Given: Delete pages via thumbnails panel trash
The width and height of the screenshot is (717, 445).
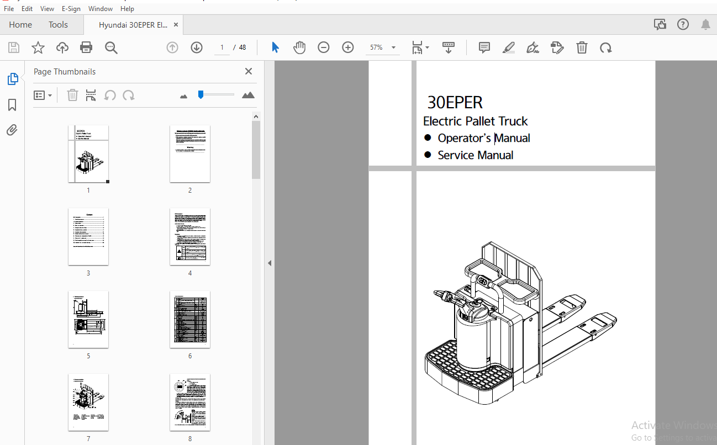Looking at the screenshot, I should tap(72, 95).
